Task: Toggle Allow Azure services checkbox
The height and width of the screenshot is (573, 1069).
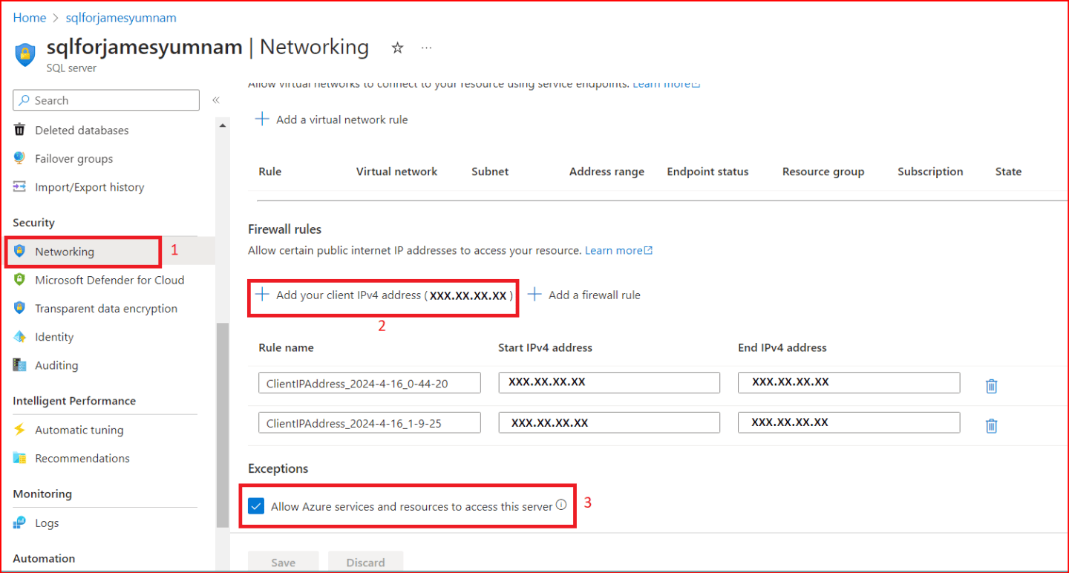Action: [x=256, y=506]
